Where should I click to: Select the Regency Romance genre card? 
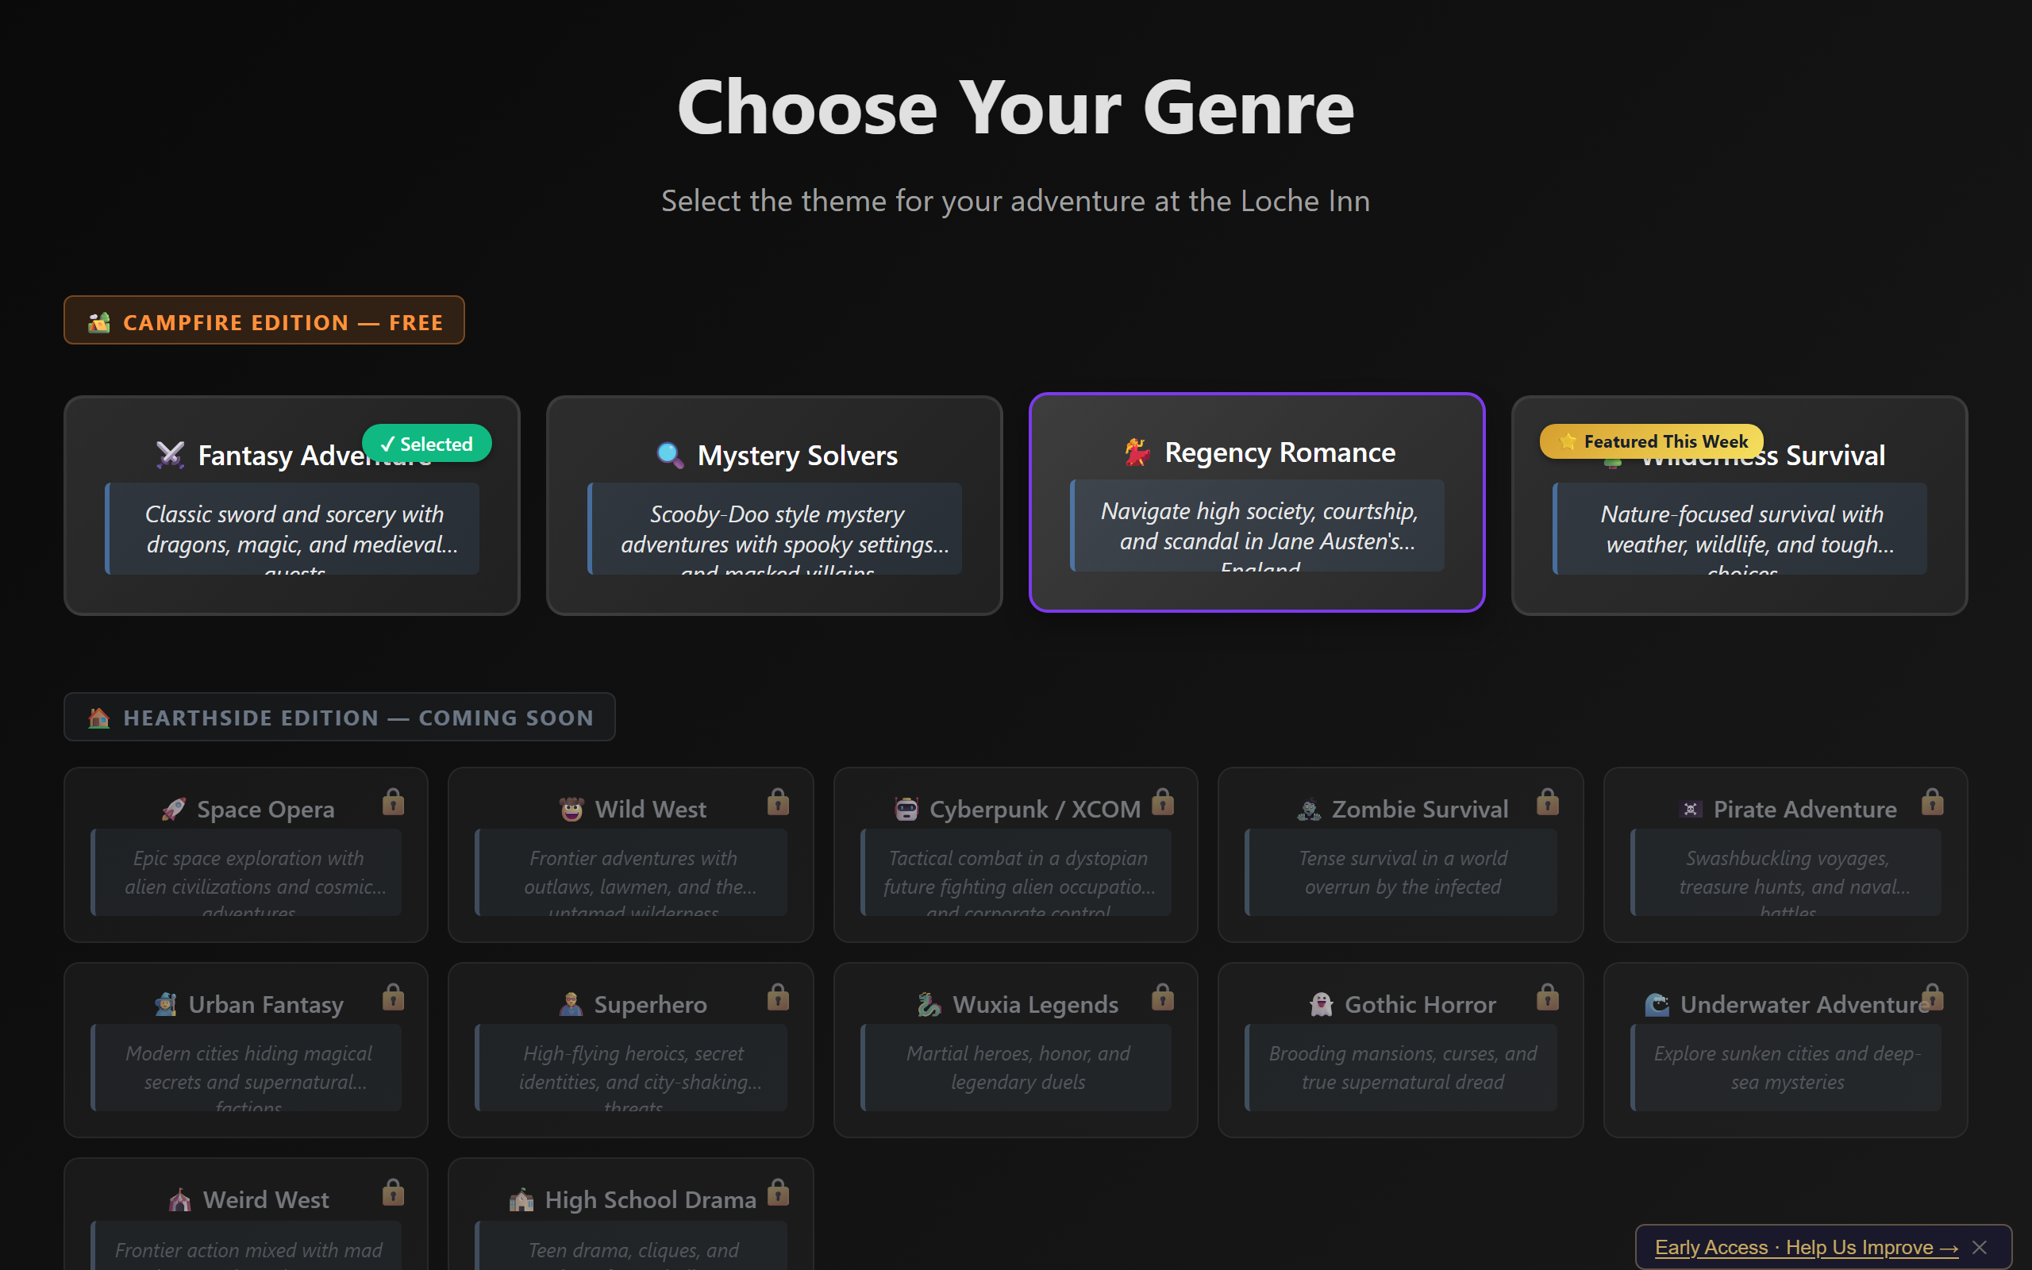(x=1257, y=504)
